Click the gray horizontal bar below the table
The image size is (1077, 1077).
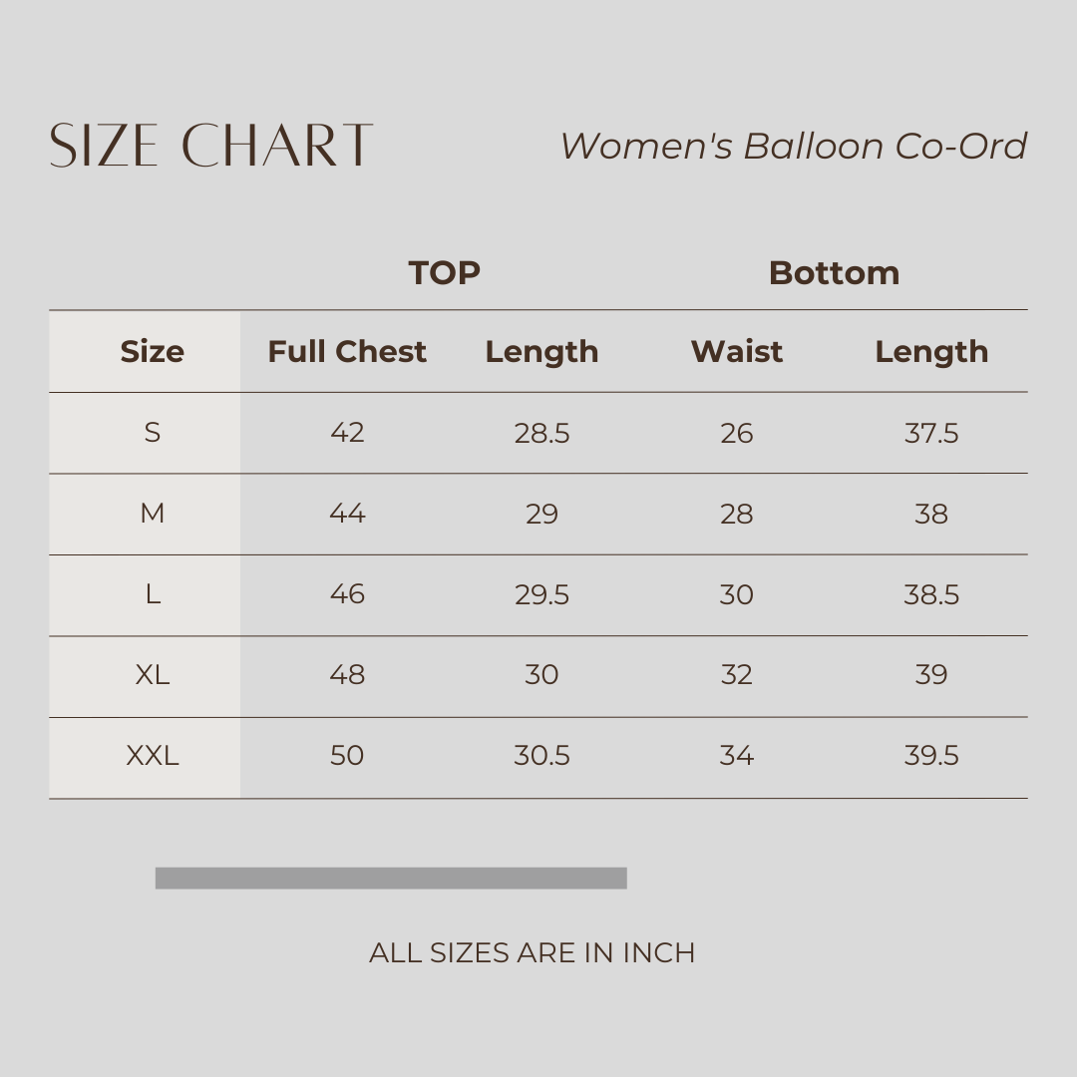[391, 878]
